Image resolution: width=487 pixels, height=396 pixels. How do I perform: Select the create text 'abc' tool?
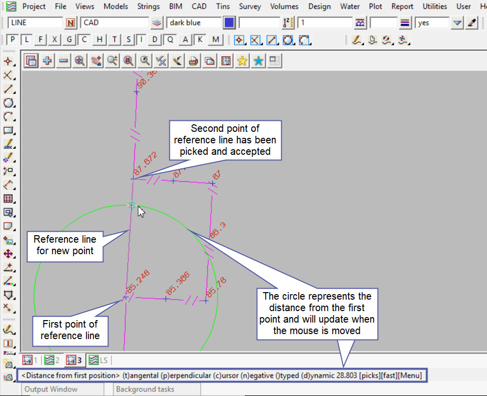pos(8,144)
